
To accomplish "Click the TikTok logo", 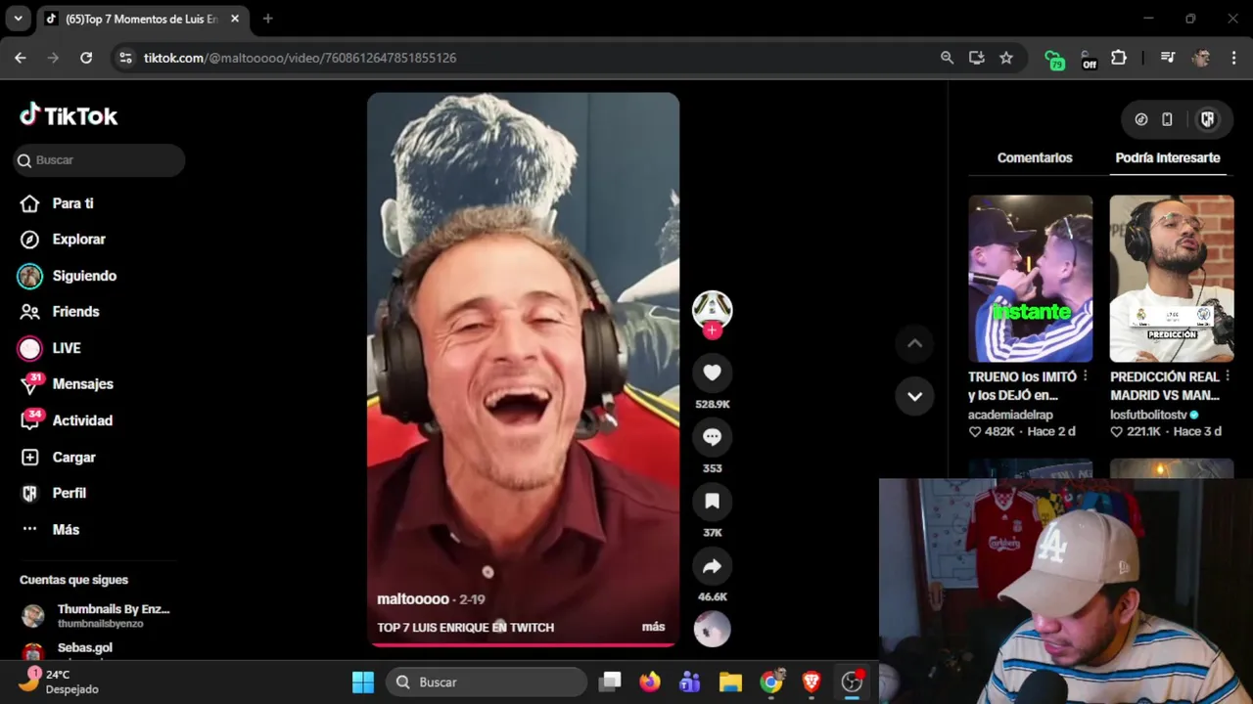I will [69, 115].
